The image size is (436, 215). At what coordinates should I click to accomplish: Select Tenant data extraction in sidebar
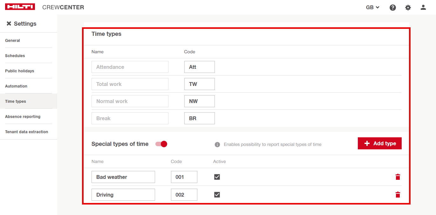(x=27, y=132)
